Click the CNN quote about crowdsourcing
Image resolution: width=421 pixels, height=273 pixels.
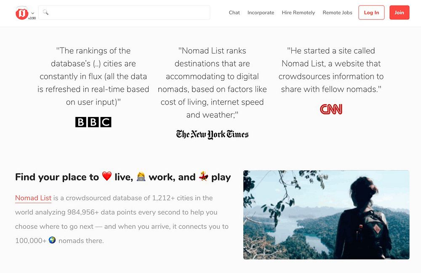click(x=331, y=70)
